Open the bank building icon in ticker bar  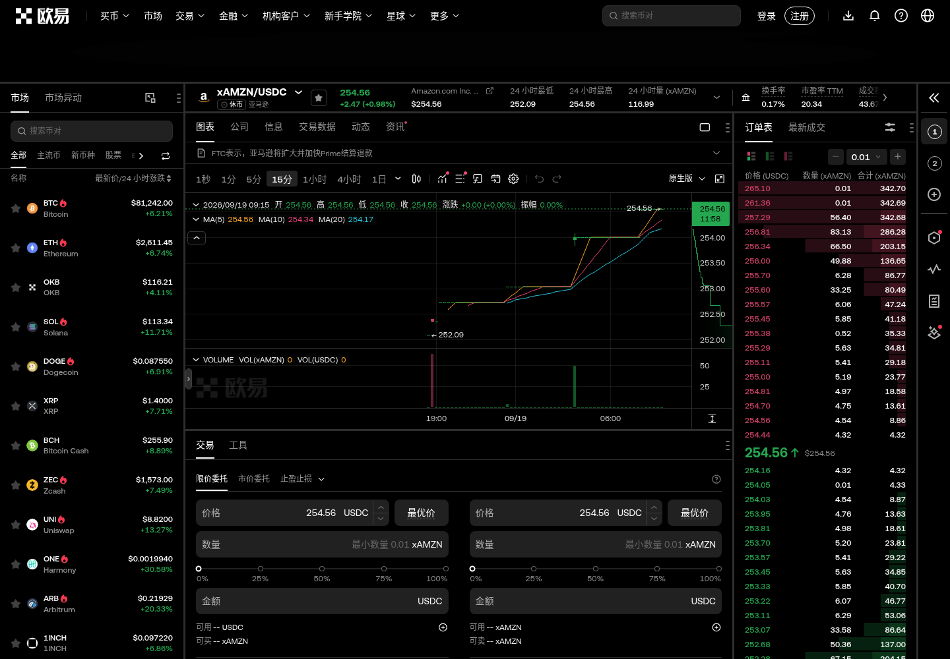coord(745,98)
